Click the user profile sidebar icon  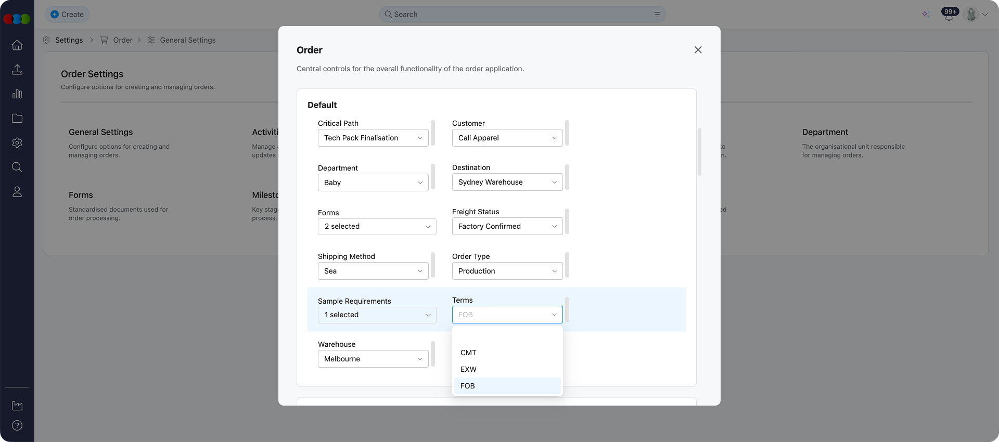tap(17, 192)
